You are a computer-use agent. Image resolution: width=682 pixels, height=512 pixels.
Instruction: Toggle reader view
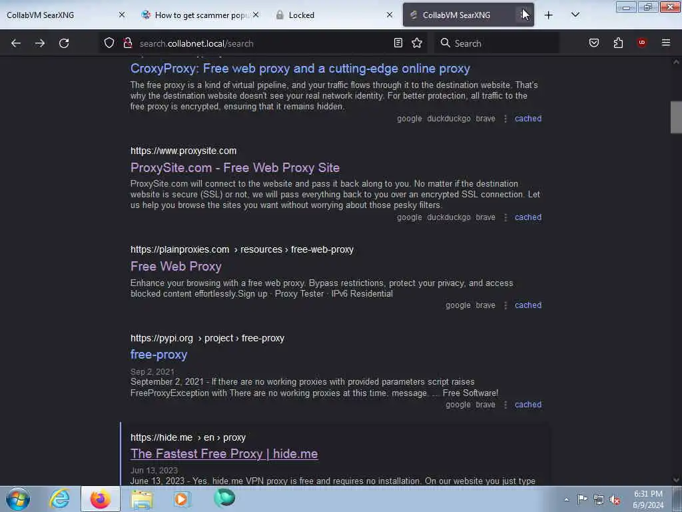[398, 43]
